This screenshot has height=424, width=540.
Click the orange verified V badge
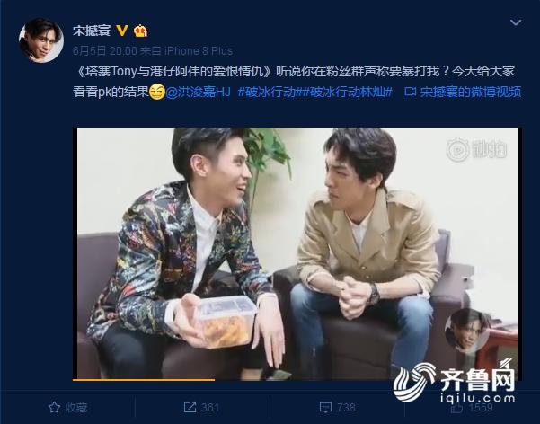122,31
